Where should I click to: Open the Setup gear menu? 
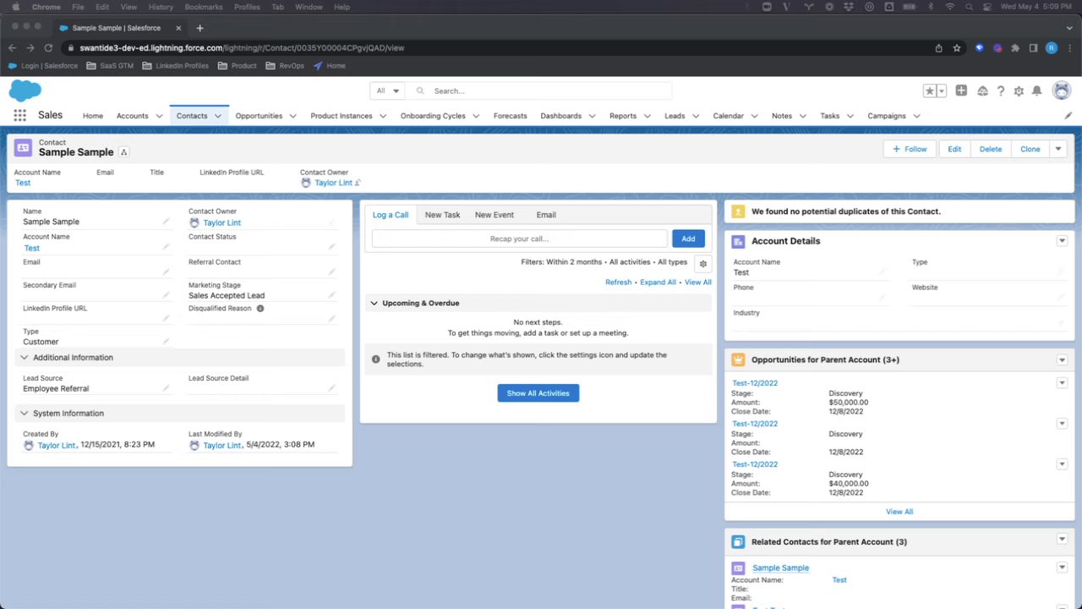(1019, 91)
